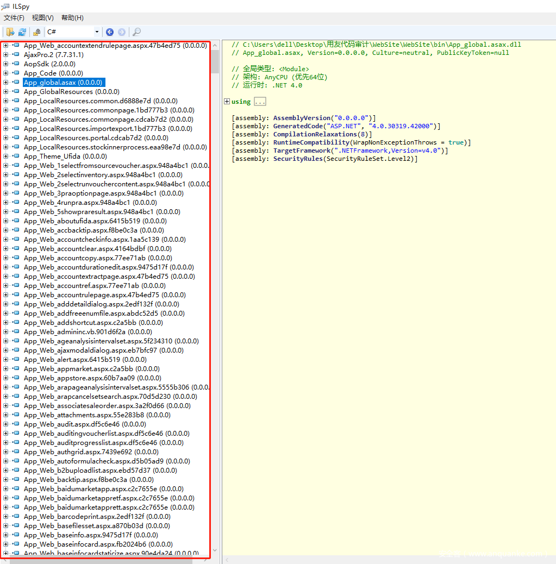Toggle the show internal types lock icon
This screenshot has height=564, width=556.
point(37,32)
